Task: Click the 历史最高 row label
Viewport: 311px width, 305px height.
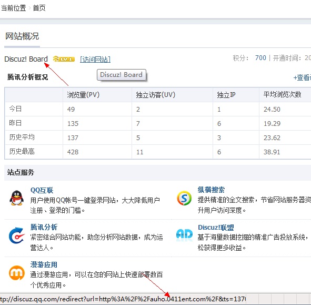Action: (22, 152)
